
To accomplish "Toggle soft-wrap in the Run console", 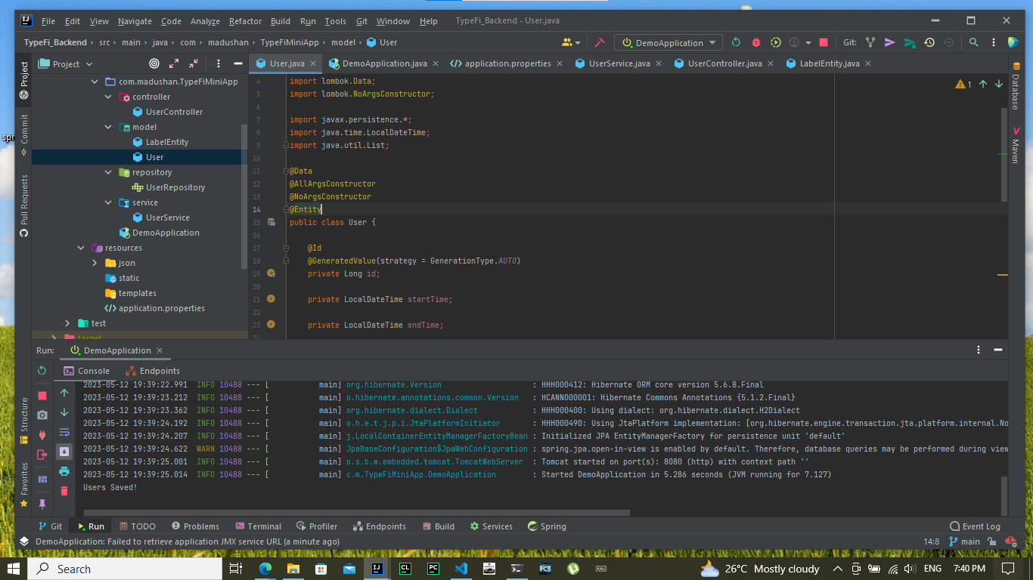I will coord(64,431).
